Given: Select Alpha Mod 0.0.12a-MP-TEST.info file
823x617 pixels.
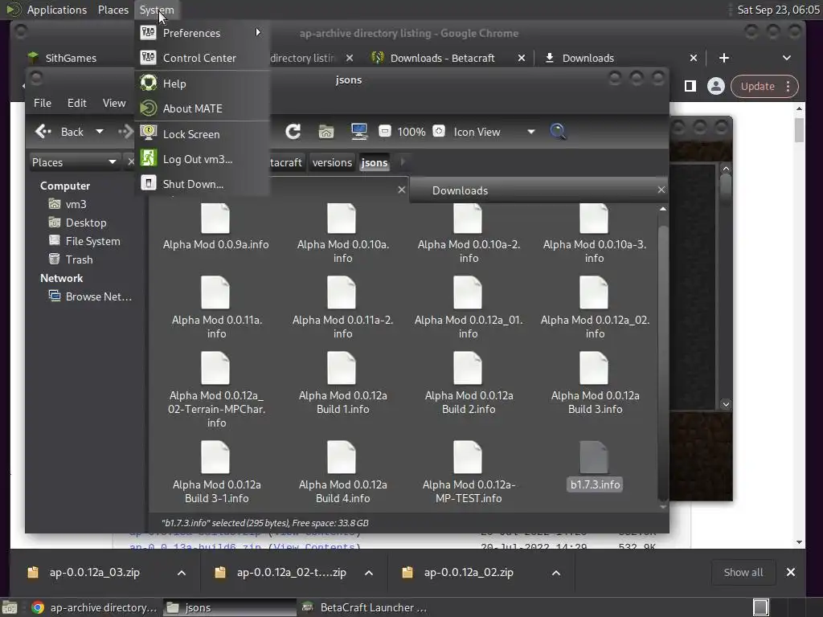Looking at the screenshot, I should 469,472.
